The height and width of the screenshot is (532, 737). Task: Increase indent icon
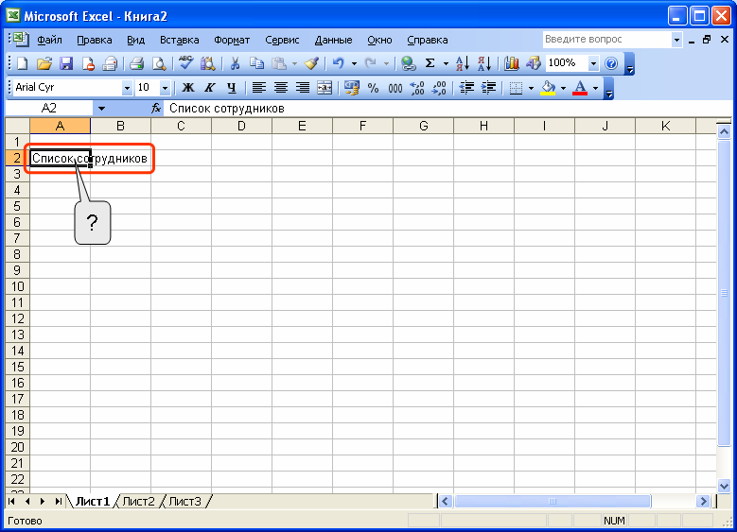(488, 88)
